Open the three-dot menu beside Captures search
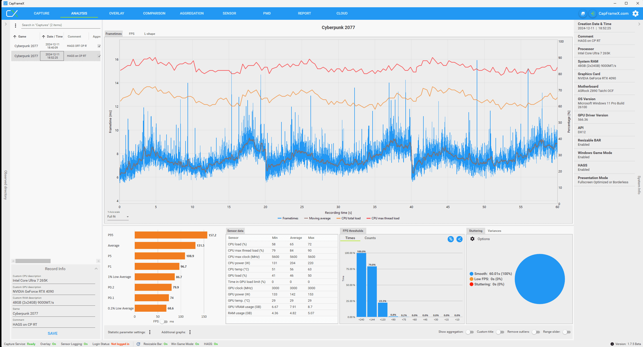The image size is (643, 347). (x=16, y=25)
